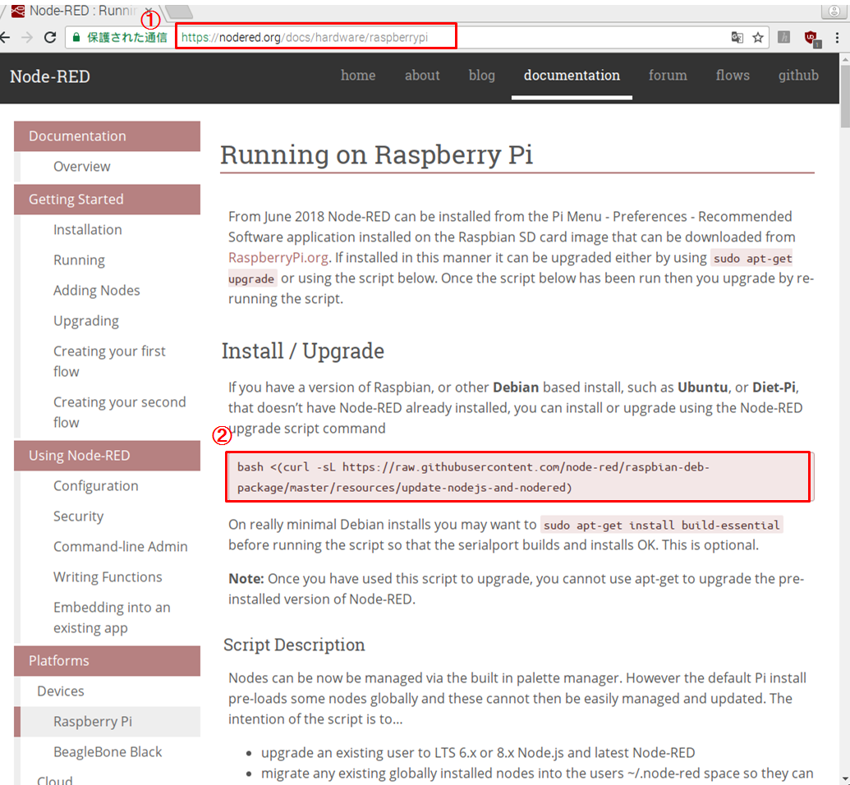850x785 pixels.
Task: Open the github nav item
Action: pos(798,76)
